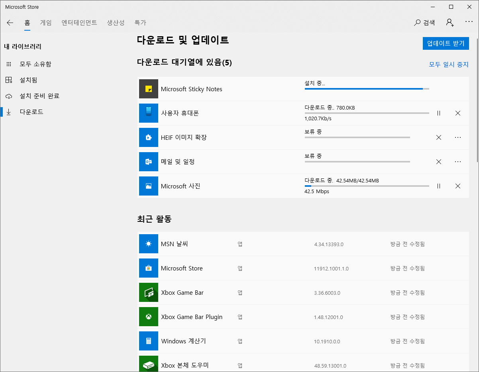This screenshot has height=372, width=479.
Task: Click the Xbox 본체 도우미 app icon
Action: [x=148, y=363]
